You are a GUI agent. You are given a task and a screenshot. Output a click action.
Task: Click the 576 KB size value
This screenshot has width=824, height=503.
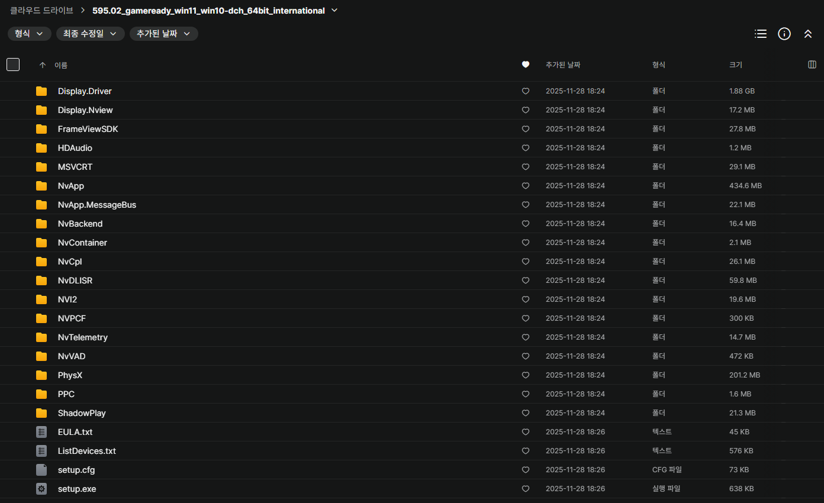coord(741,451)
